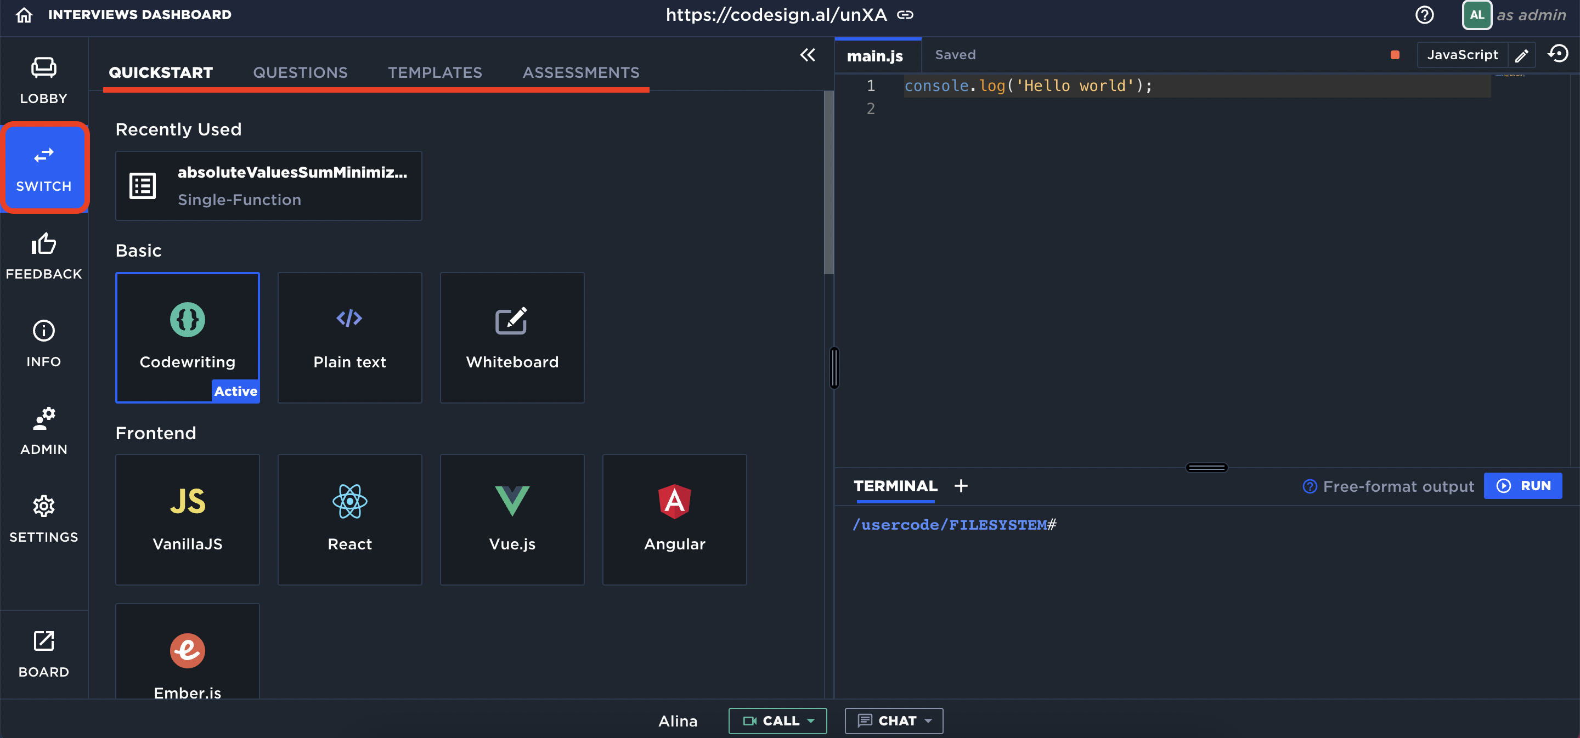Switch to the Templates tab

coord(435,72)
